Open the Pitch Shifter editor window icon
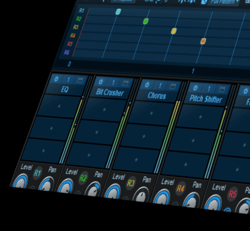Viewport: 250px width, 231px height. pos(222,89)
